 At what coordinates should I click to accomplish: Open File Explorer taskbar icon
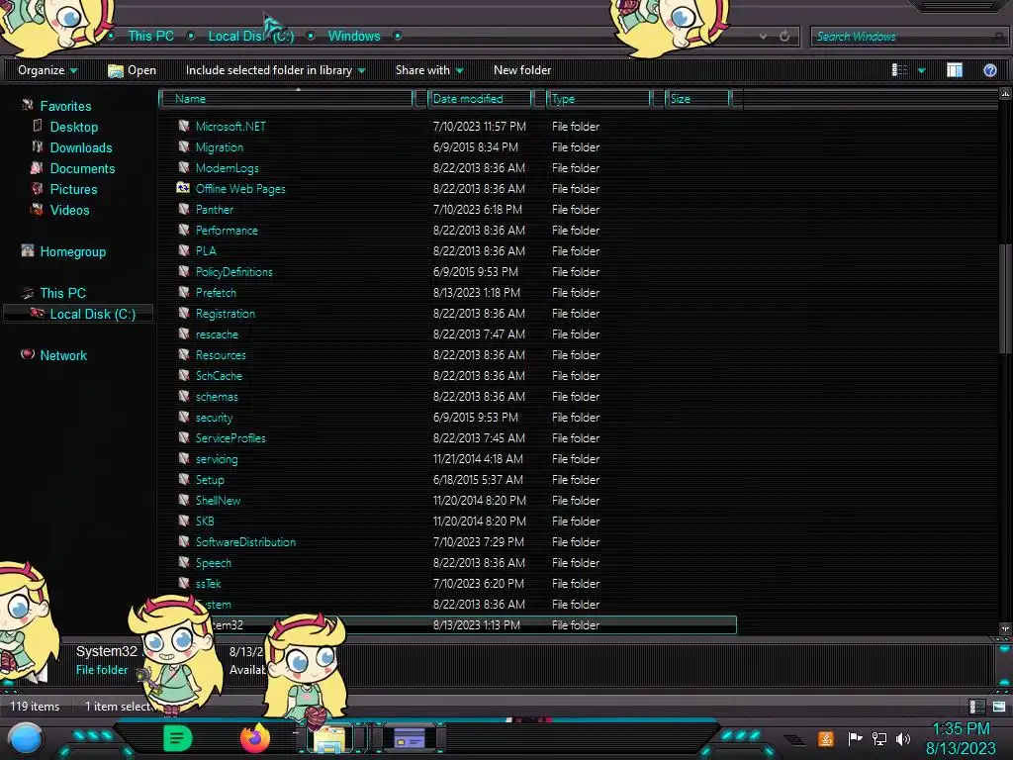click(x=329, y=739)
